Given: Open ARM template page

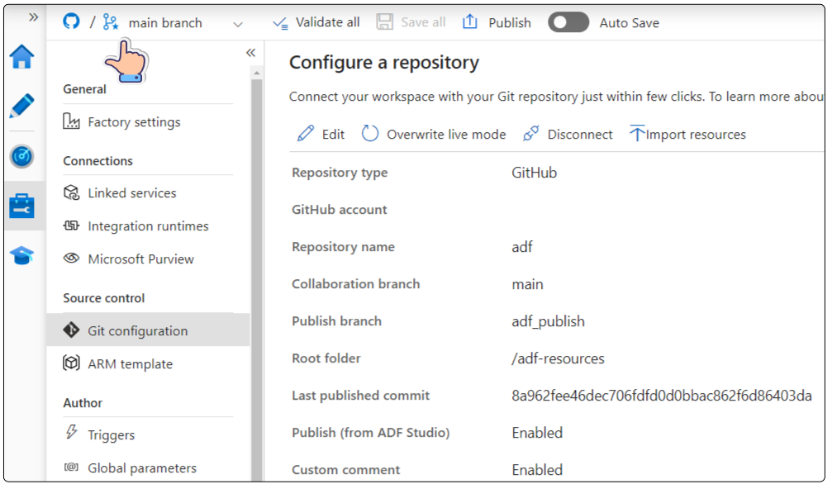Looking at the screenshot, I should coord(130,364).
